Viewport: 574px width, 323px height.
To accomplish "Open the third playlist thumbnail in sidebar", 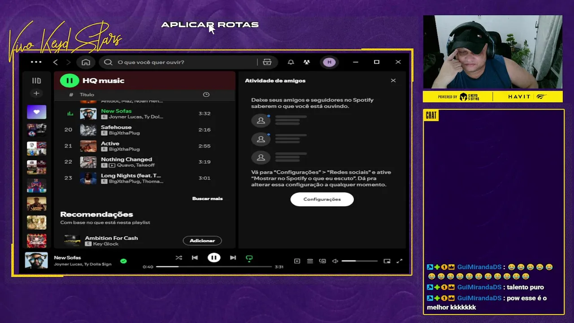I will (36, 148).
